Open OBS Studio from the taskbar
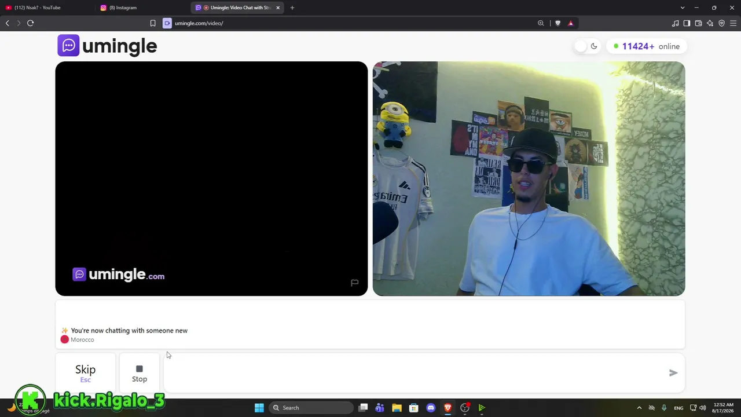The image size is (741, 417). (465, 408)
